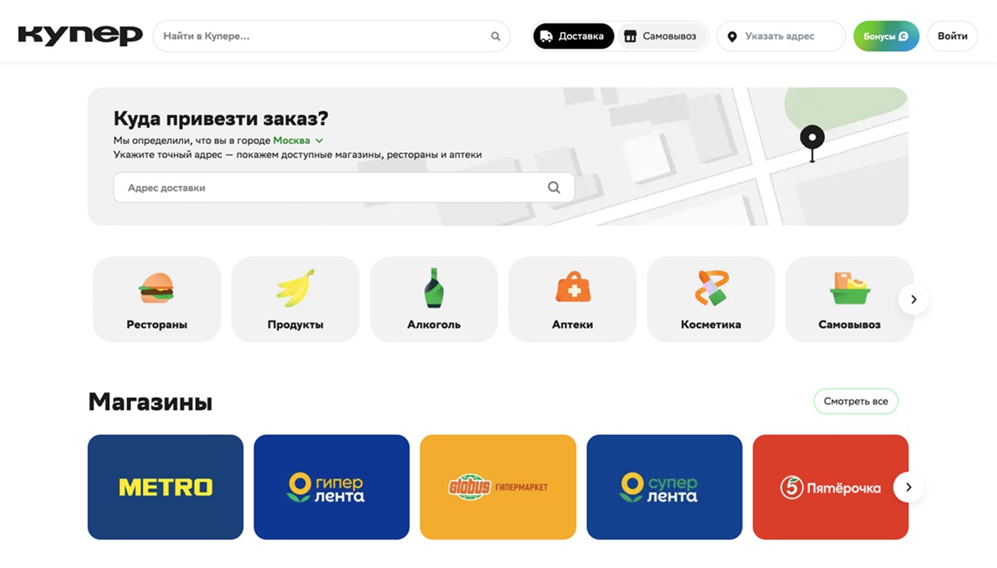Click the Войти login button
This screenshot has width=997, height=568.
(953, 37)
